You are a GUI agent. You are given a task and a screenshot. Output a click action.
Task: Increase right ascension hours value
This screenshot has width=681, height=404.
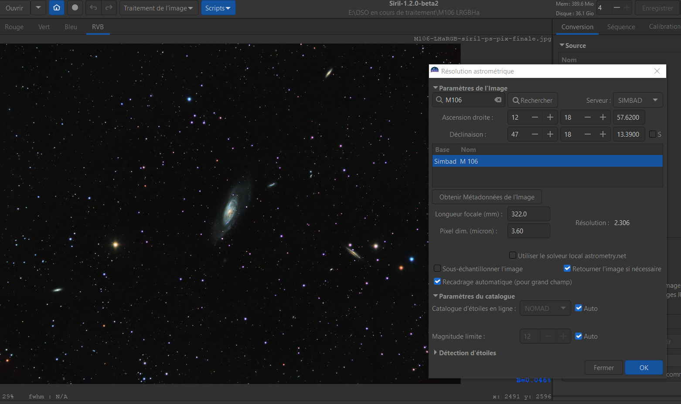coord(550,118)
